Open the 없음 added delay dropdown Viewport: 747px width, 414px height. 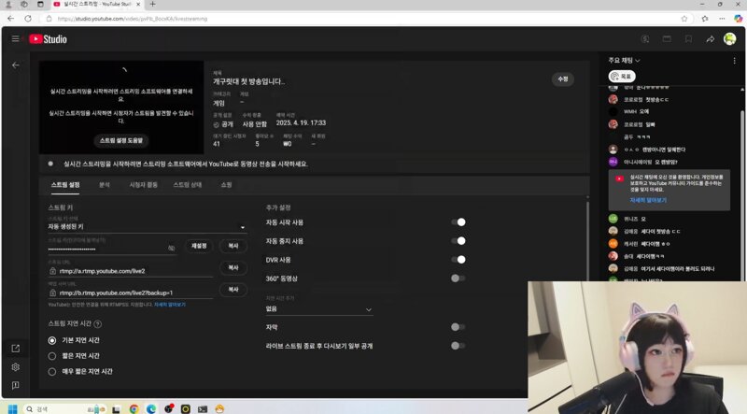[x=318, y=309]
